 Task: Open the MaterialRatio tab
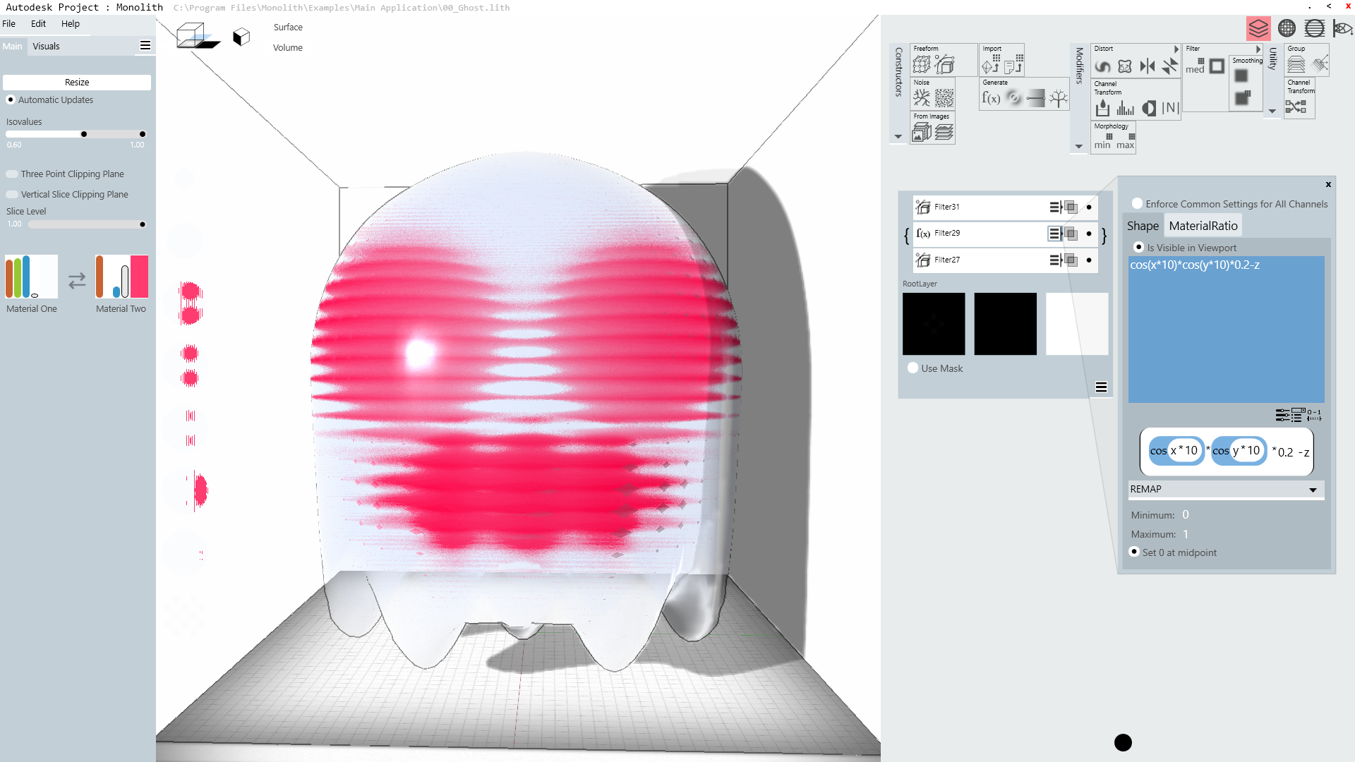(1203, 226)
